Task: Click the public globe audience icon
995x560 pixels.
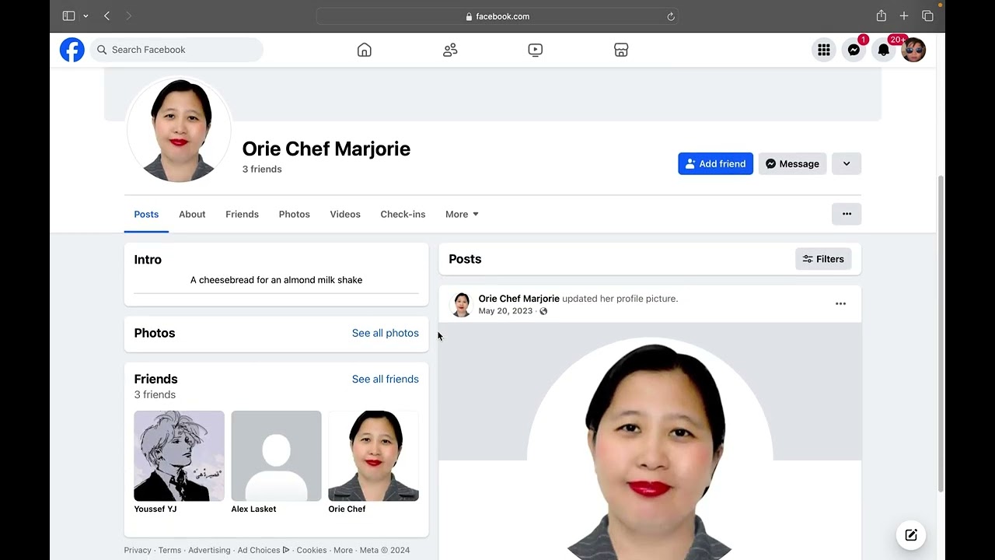Action: click(x=543, y=311)
